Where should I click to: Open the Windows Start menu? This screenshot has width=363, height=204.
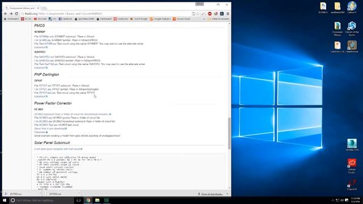point(5,200)
